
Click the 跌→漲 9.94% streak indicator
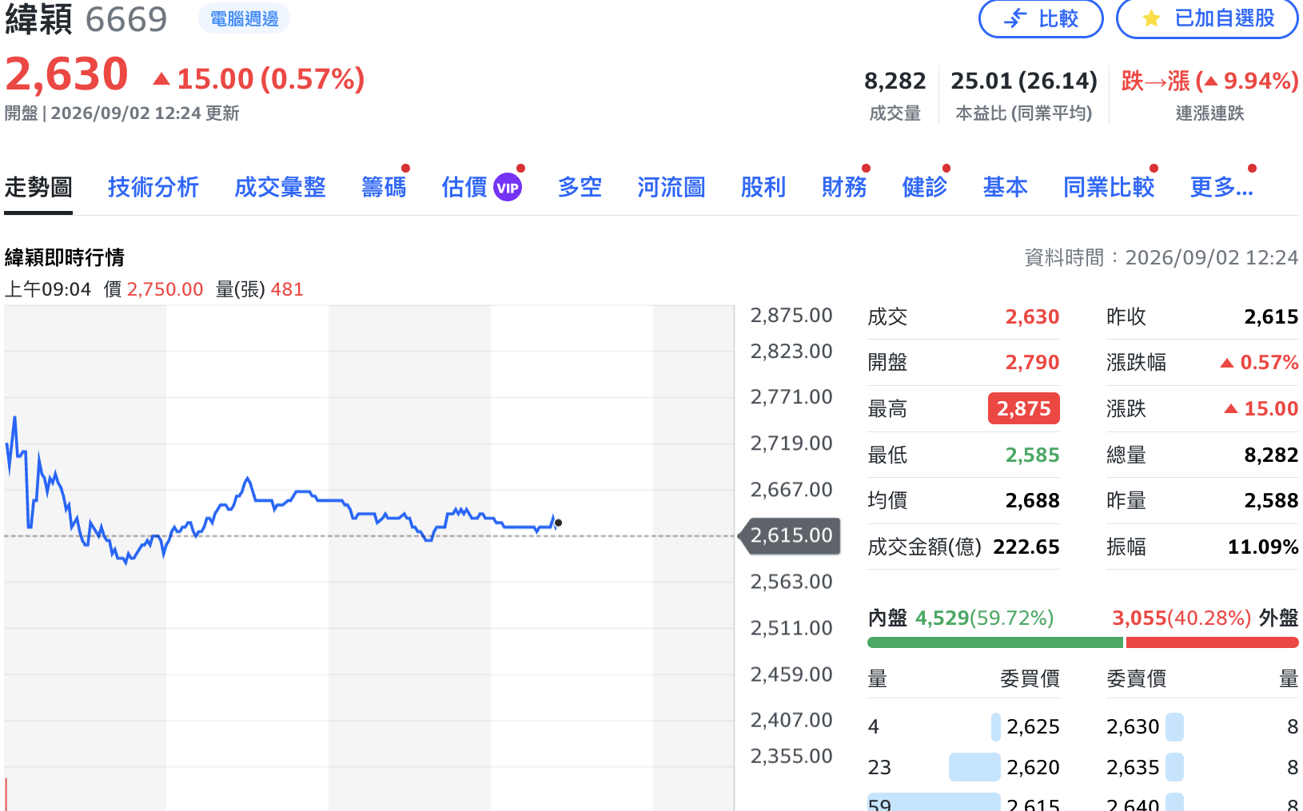(x=1209, y=81)
